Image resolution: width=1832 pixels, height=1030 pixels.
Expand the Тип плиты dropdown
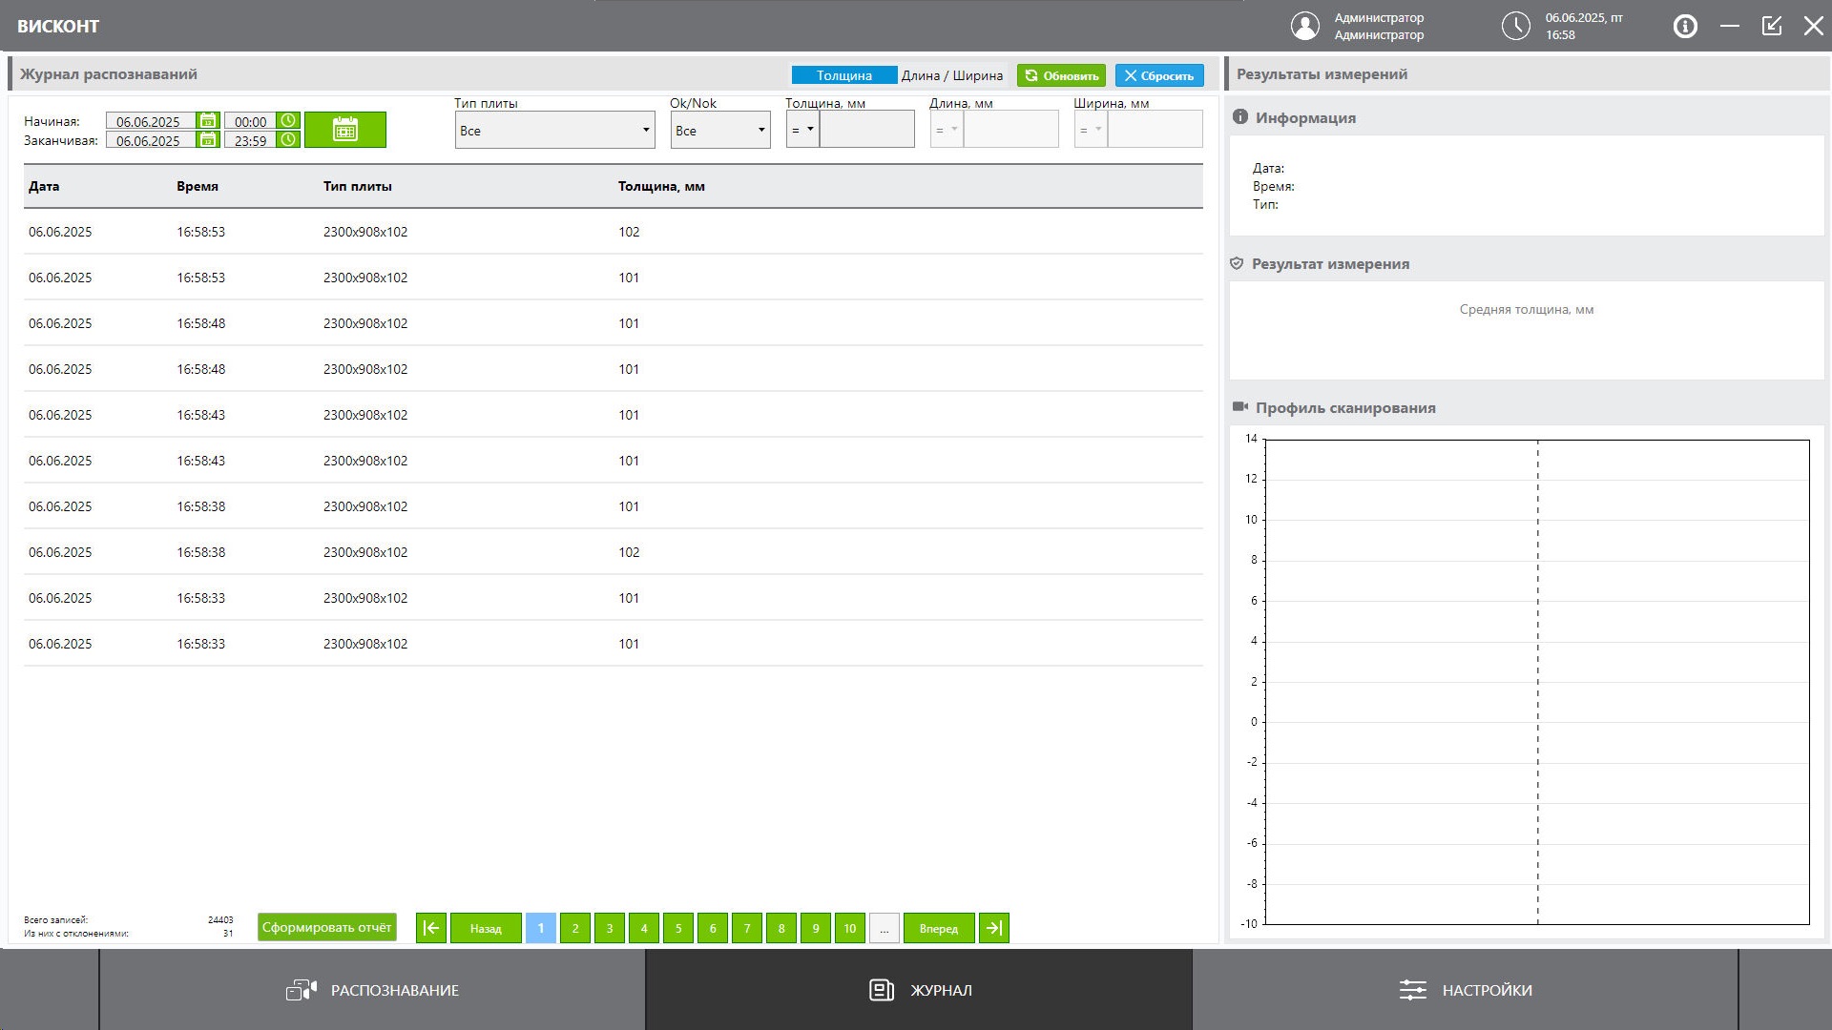click(x=555, y=130)
